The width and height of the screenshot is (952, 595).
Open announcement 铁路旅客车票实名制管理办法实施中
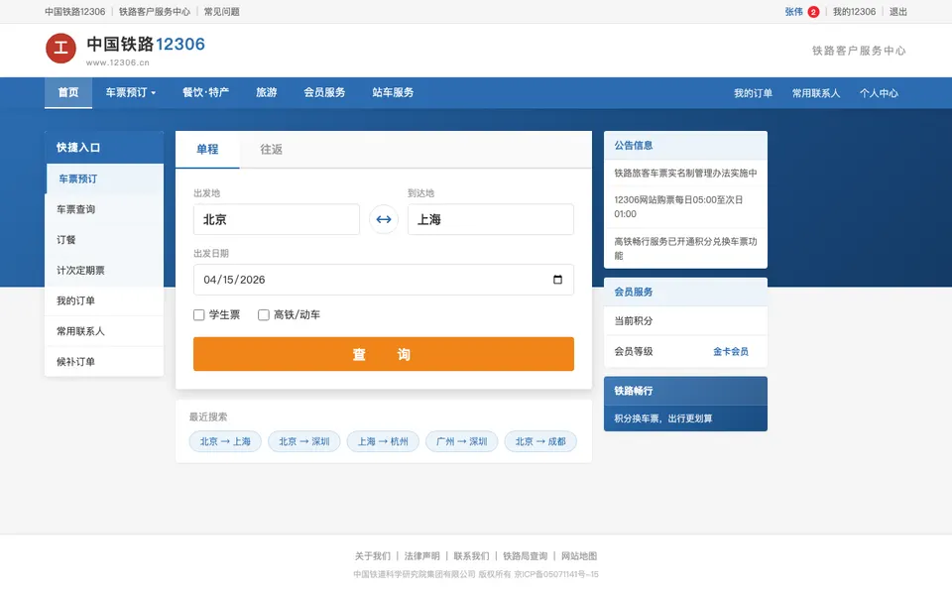[685, 173]
